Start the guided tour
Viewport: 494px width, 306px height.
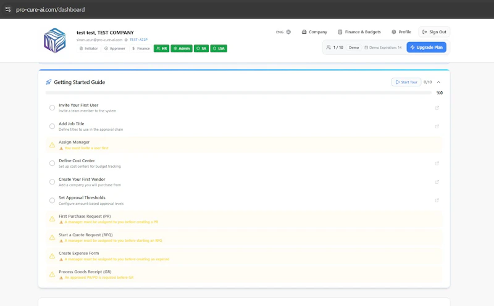pos(406,82)
